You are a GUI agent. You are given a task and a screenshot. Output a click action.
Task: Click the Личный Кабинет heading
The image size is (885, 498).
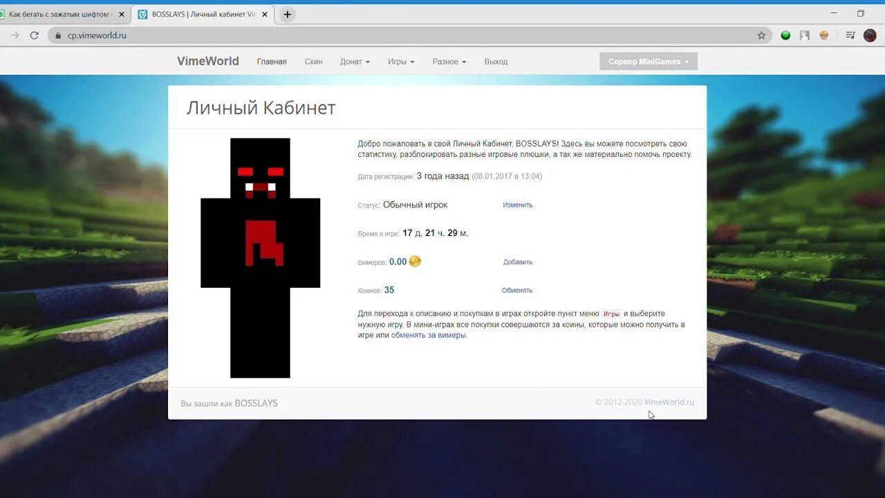click(261, 108)
